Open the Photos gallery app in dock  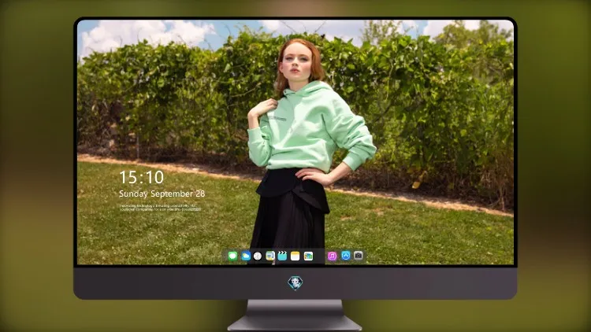[308, 256]
